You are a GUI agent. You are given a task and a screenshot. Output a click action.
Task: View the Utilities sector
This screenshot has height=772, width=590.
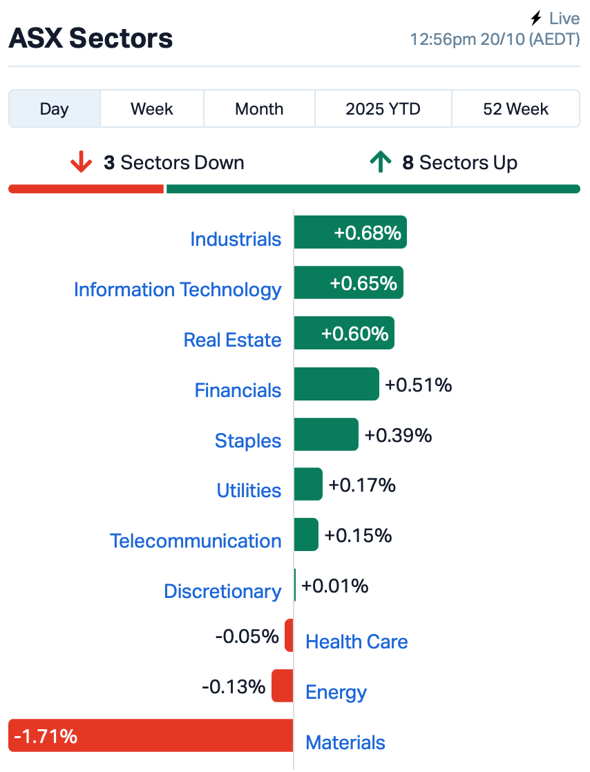pos(249,490)
